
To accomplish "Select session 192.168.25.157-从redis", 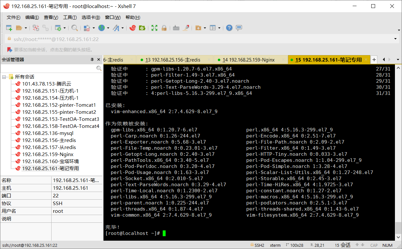I will (49, 147).
